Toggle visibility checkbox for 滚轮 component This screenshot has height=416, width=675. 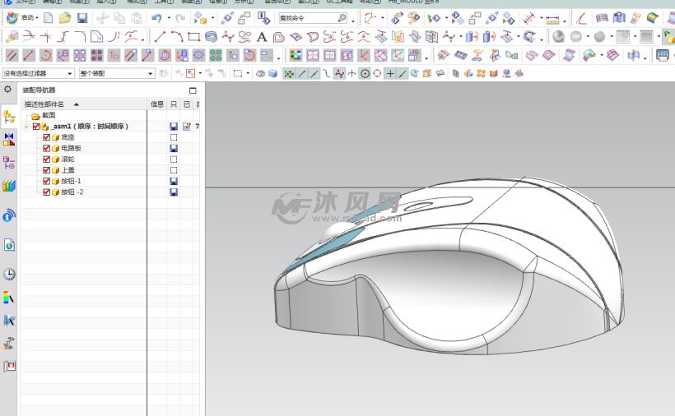click(x=47, y=159)
